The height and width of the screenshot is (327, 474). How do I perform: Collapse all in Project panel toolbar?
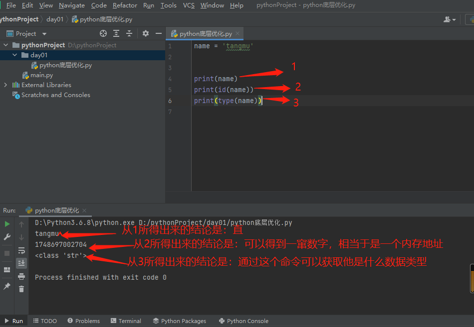(129, 33)
